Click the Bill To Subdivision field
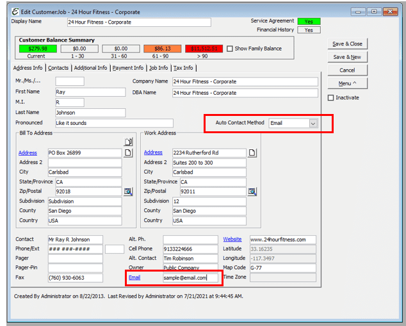The width and height of the screenshot is (406, 326). click(x=85, y=202)
